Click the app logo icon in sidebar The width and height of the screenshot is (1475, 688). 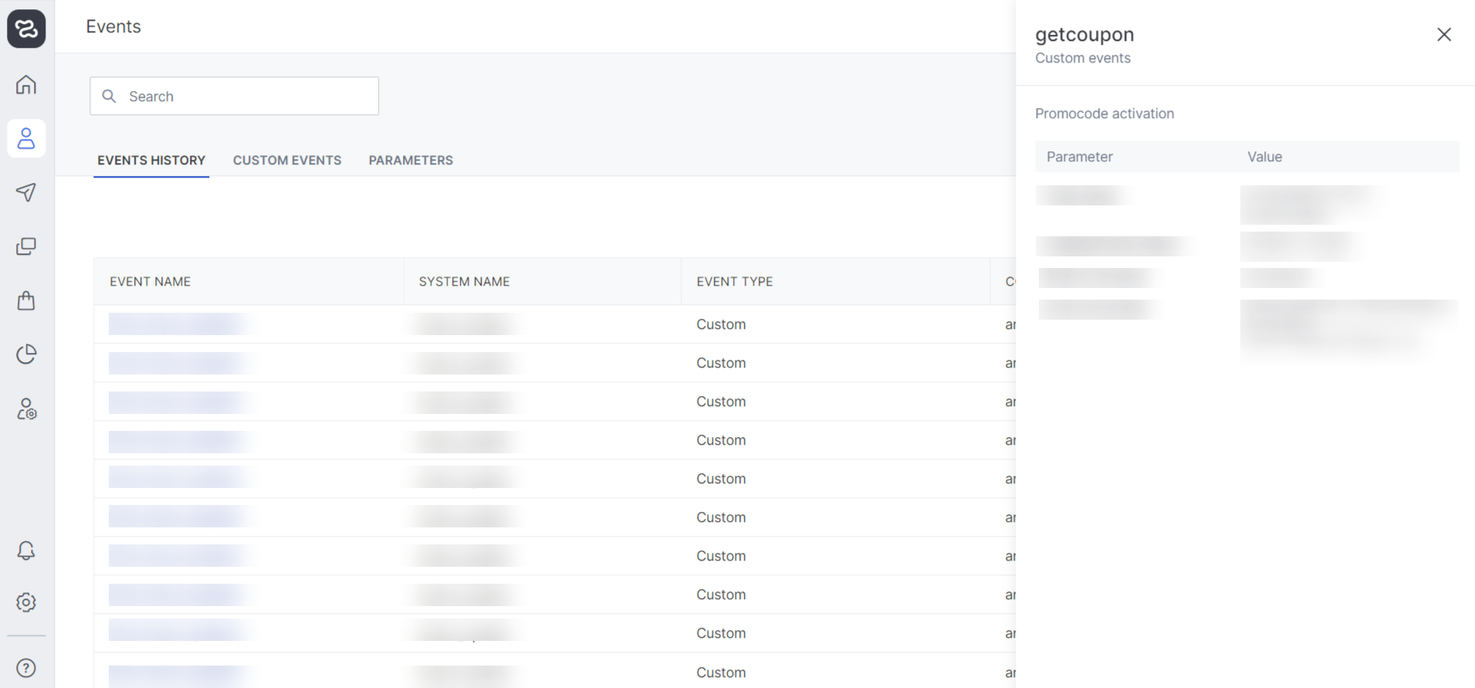[26, 29]
